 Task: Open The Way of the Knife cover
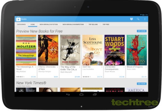click(70, 50)
